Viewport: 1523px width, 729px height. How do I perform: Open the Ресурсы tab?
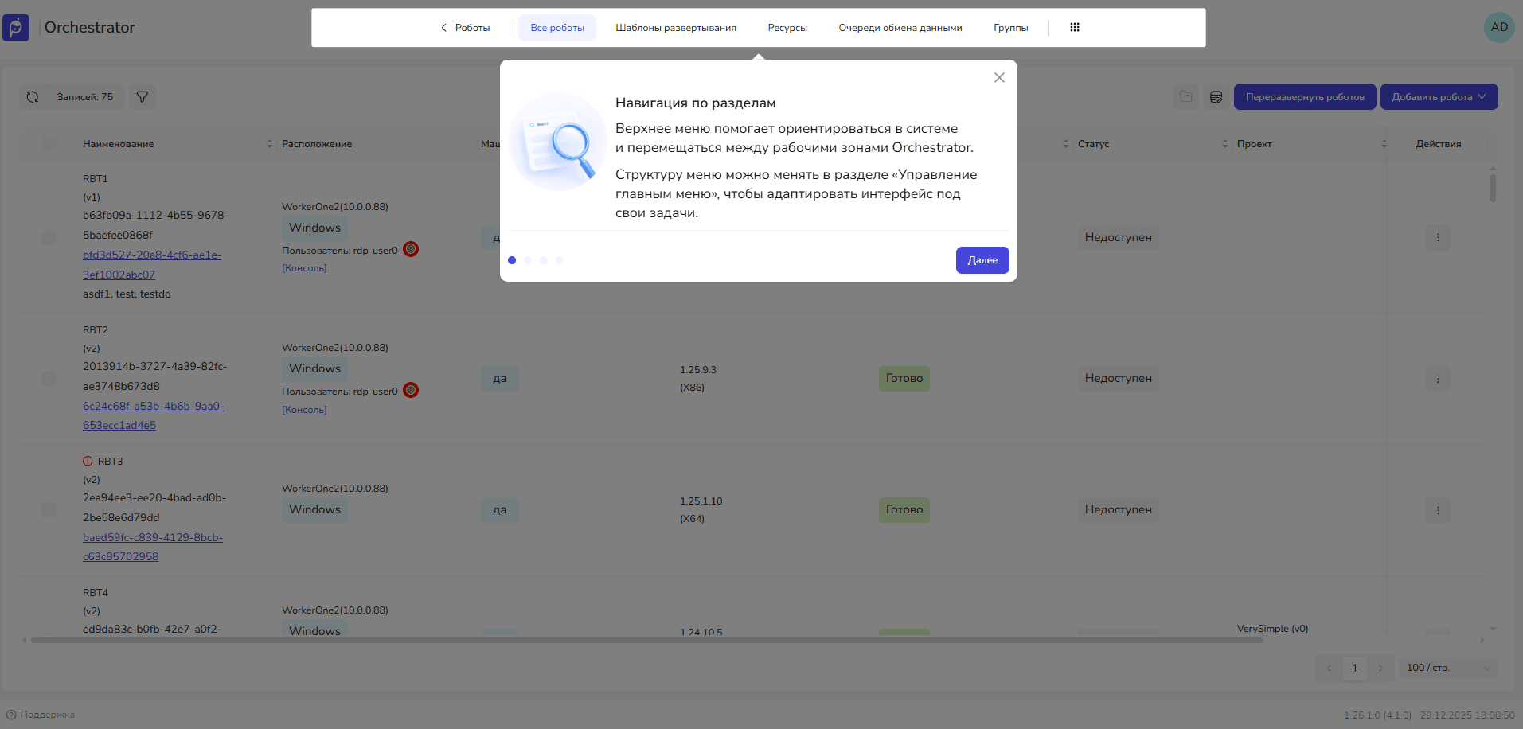[x=787, y=28]
